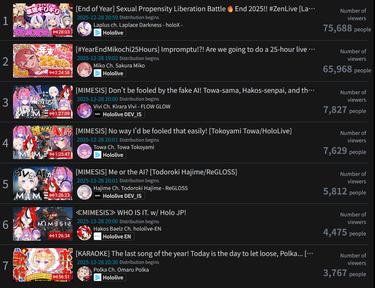Open Kirara Vivi channel avatar
The height and width of the screenshot is (288, 375).
pyautogui.click(x=85, y=111)
